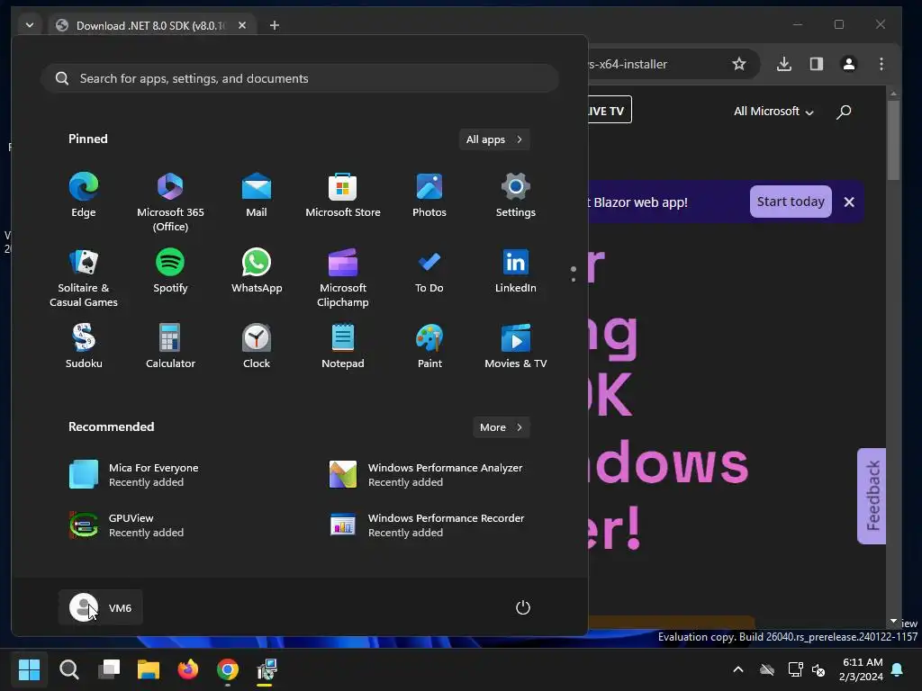The height and width of the screenshot is (691, 922).
Task: Open a new Chrome tab
Action: (274, 25)
